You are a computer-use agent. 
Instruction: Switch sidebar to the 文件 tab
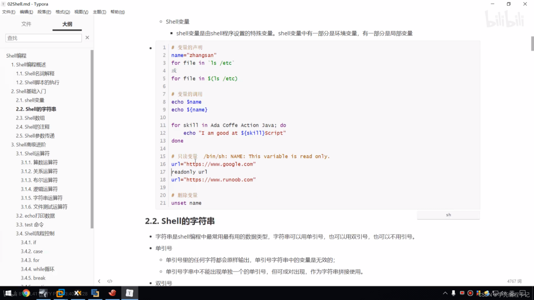coord(26,24)
